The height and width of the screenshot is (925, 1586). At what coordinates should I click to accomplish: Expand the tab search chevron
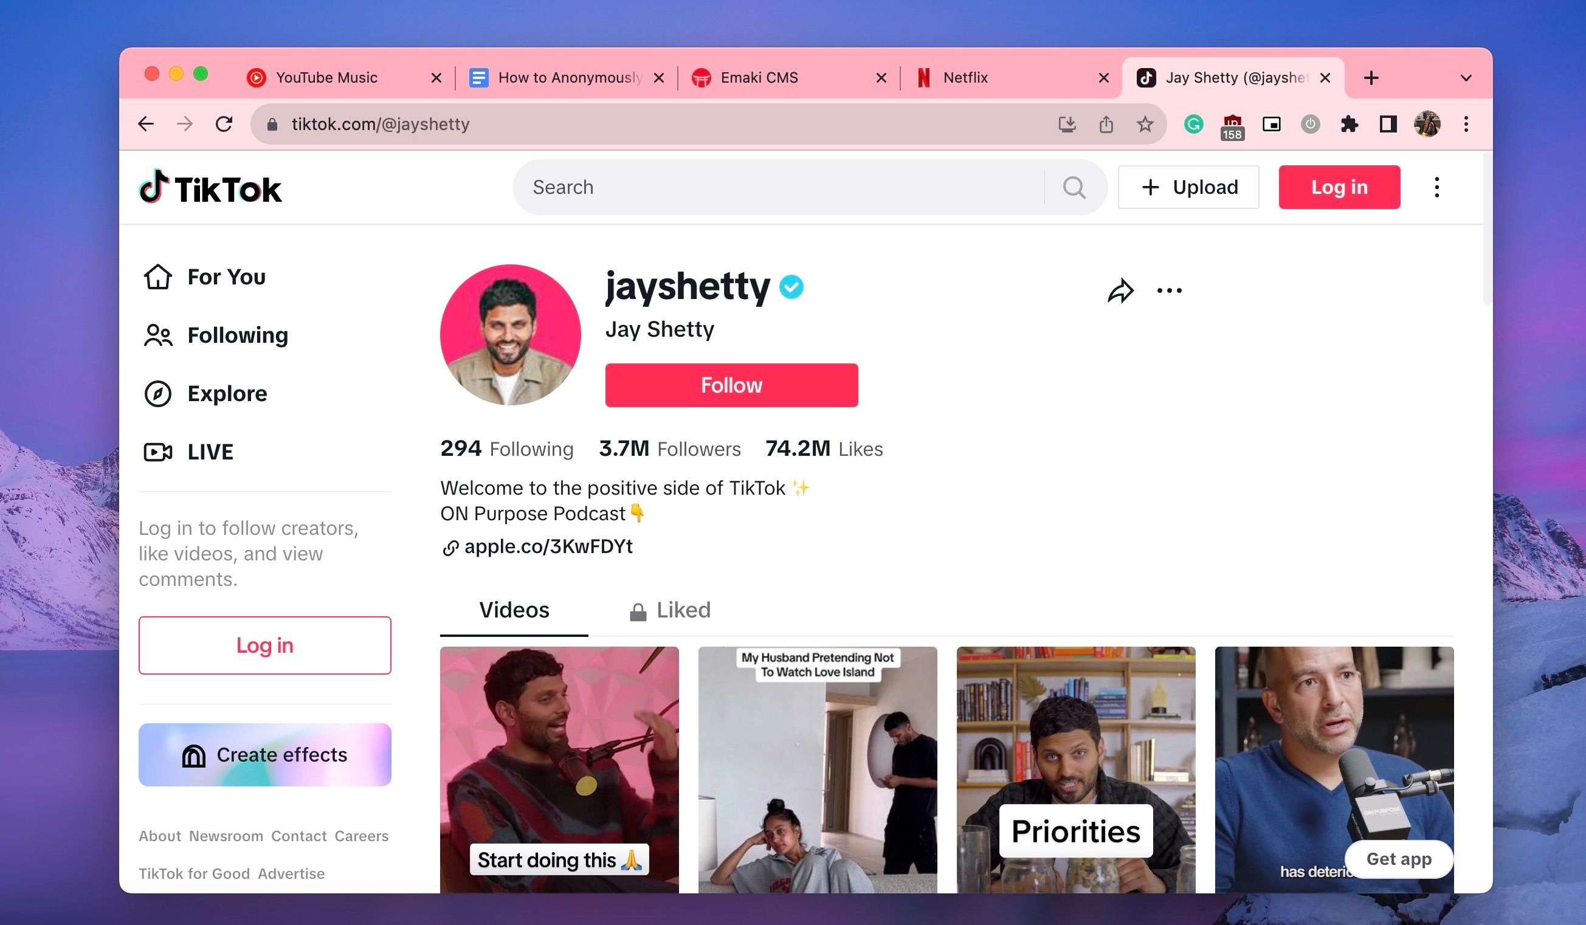pos(1466,77)
